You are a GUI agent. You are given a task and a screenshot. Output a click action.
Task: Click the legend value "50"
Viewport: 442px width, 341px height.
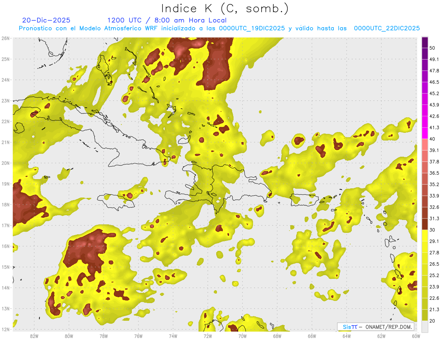(432, 48)
